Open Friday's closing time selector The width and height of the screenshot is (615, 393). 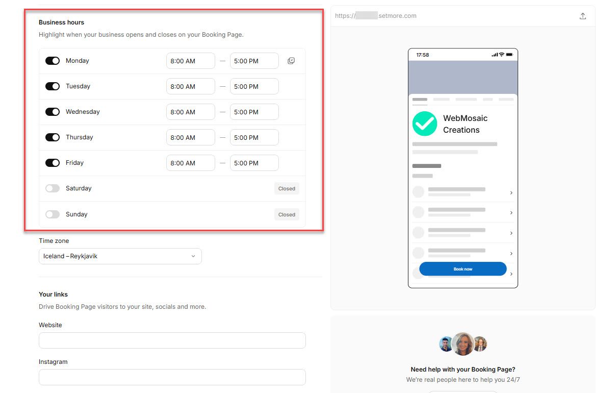pyautogui.click(x=254, y=163)
